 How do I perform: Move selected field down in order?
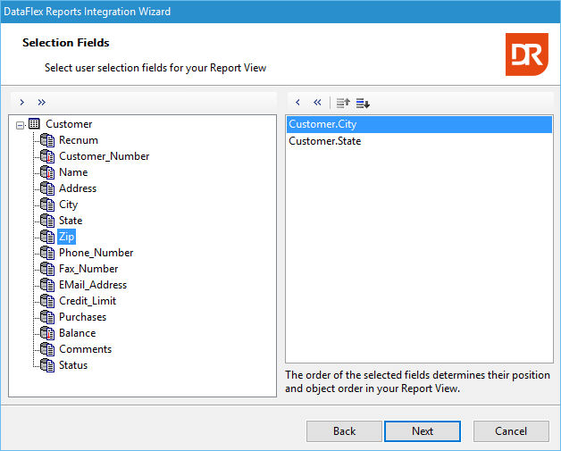[x=363, y=103]
